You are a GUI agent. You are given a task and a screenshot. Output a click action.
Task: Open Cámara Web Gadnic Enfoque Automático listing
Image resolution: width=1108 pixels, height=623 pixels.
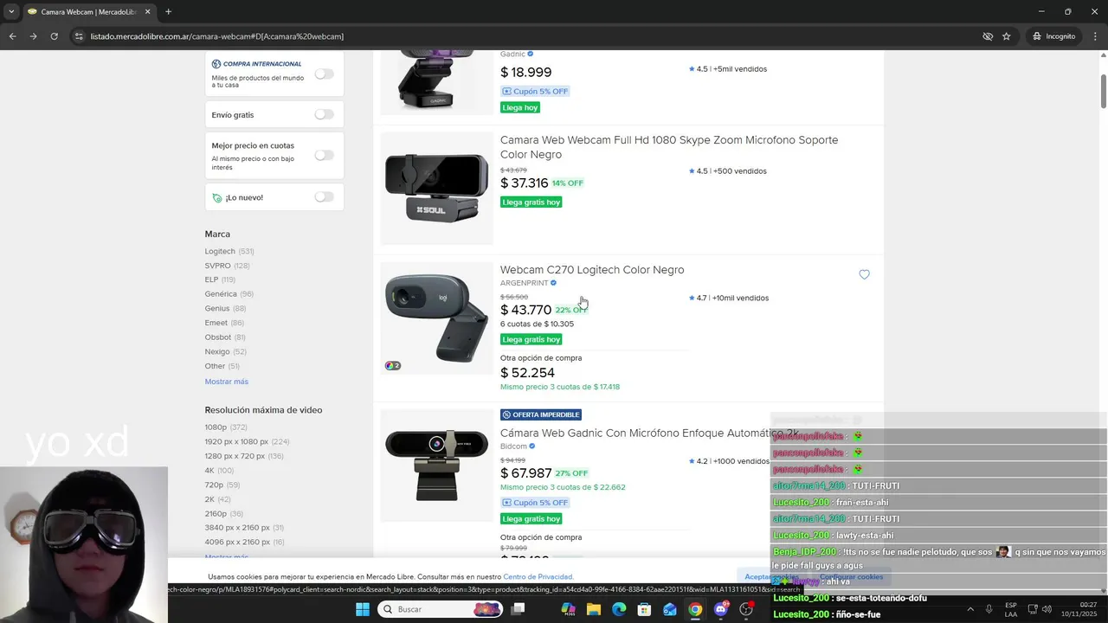pyautogui.click(x=649, y=433)
